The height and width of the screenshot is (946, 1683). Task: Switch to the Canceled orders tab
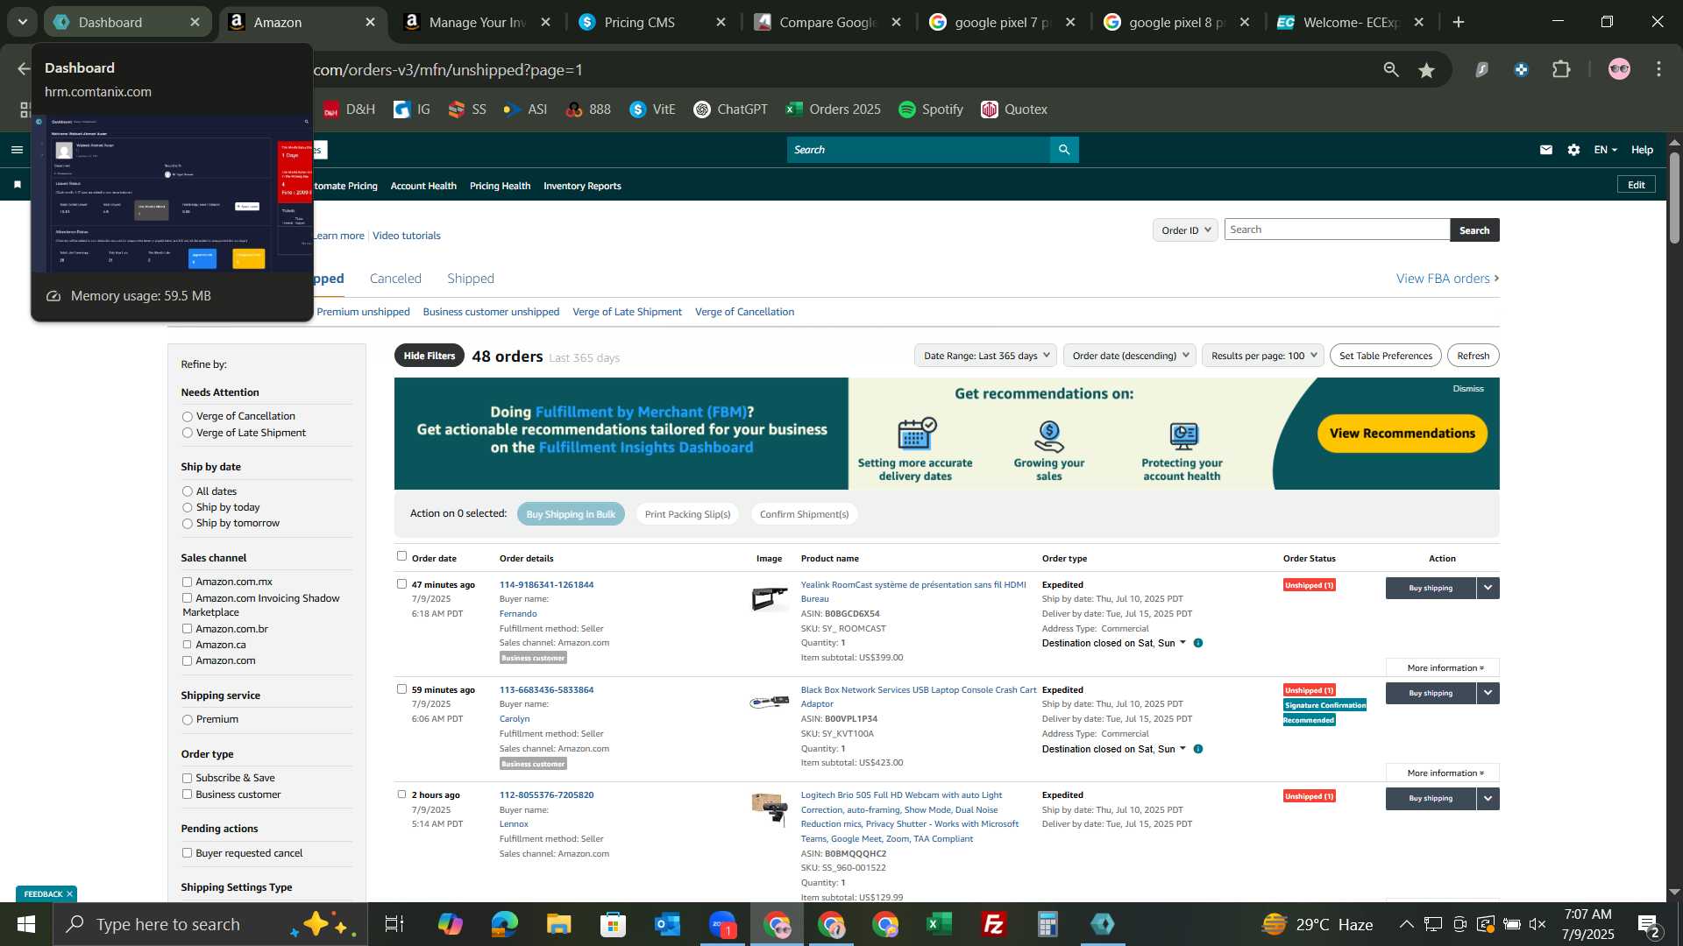tap(395, 279)
